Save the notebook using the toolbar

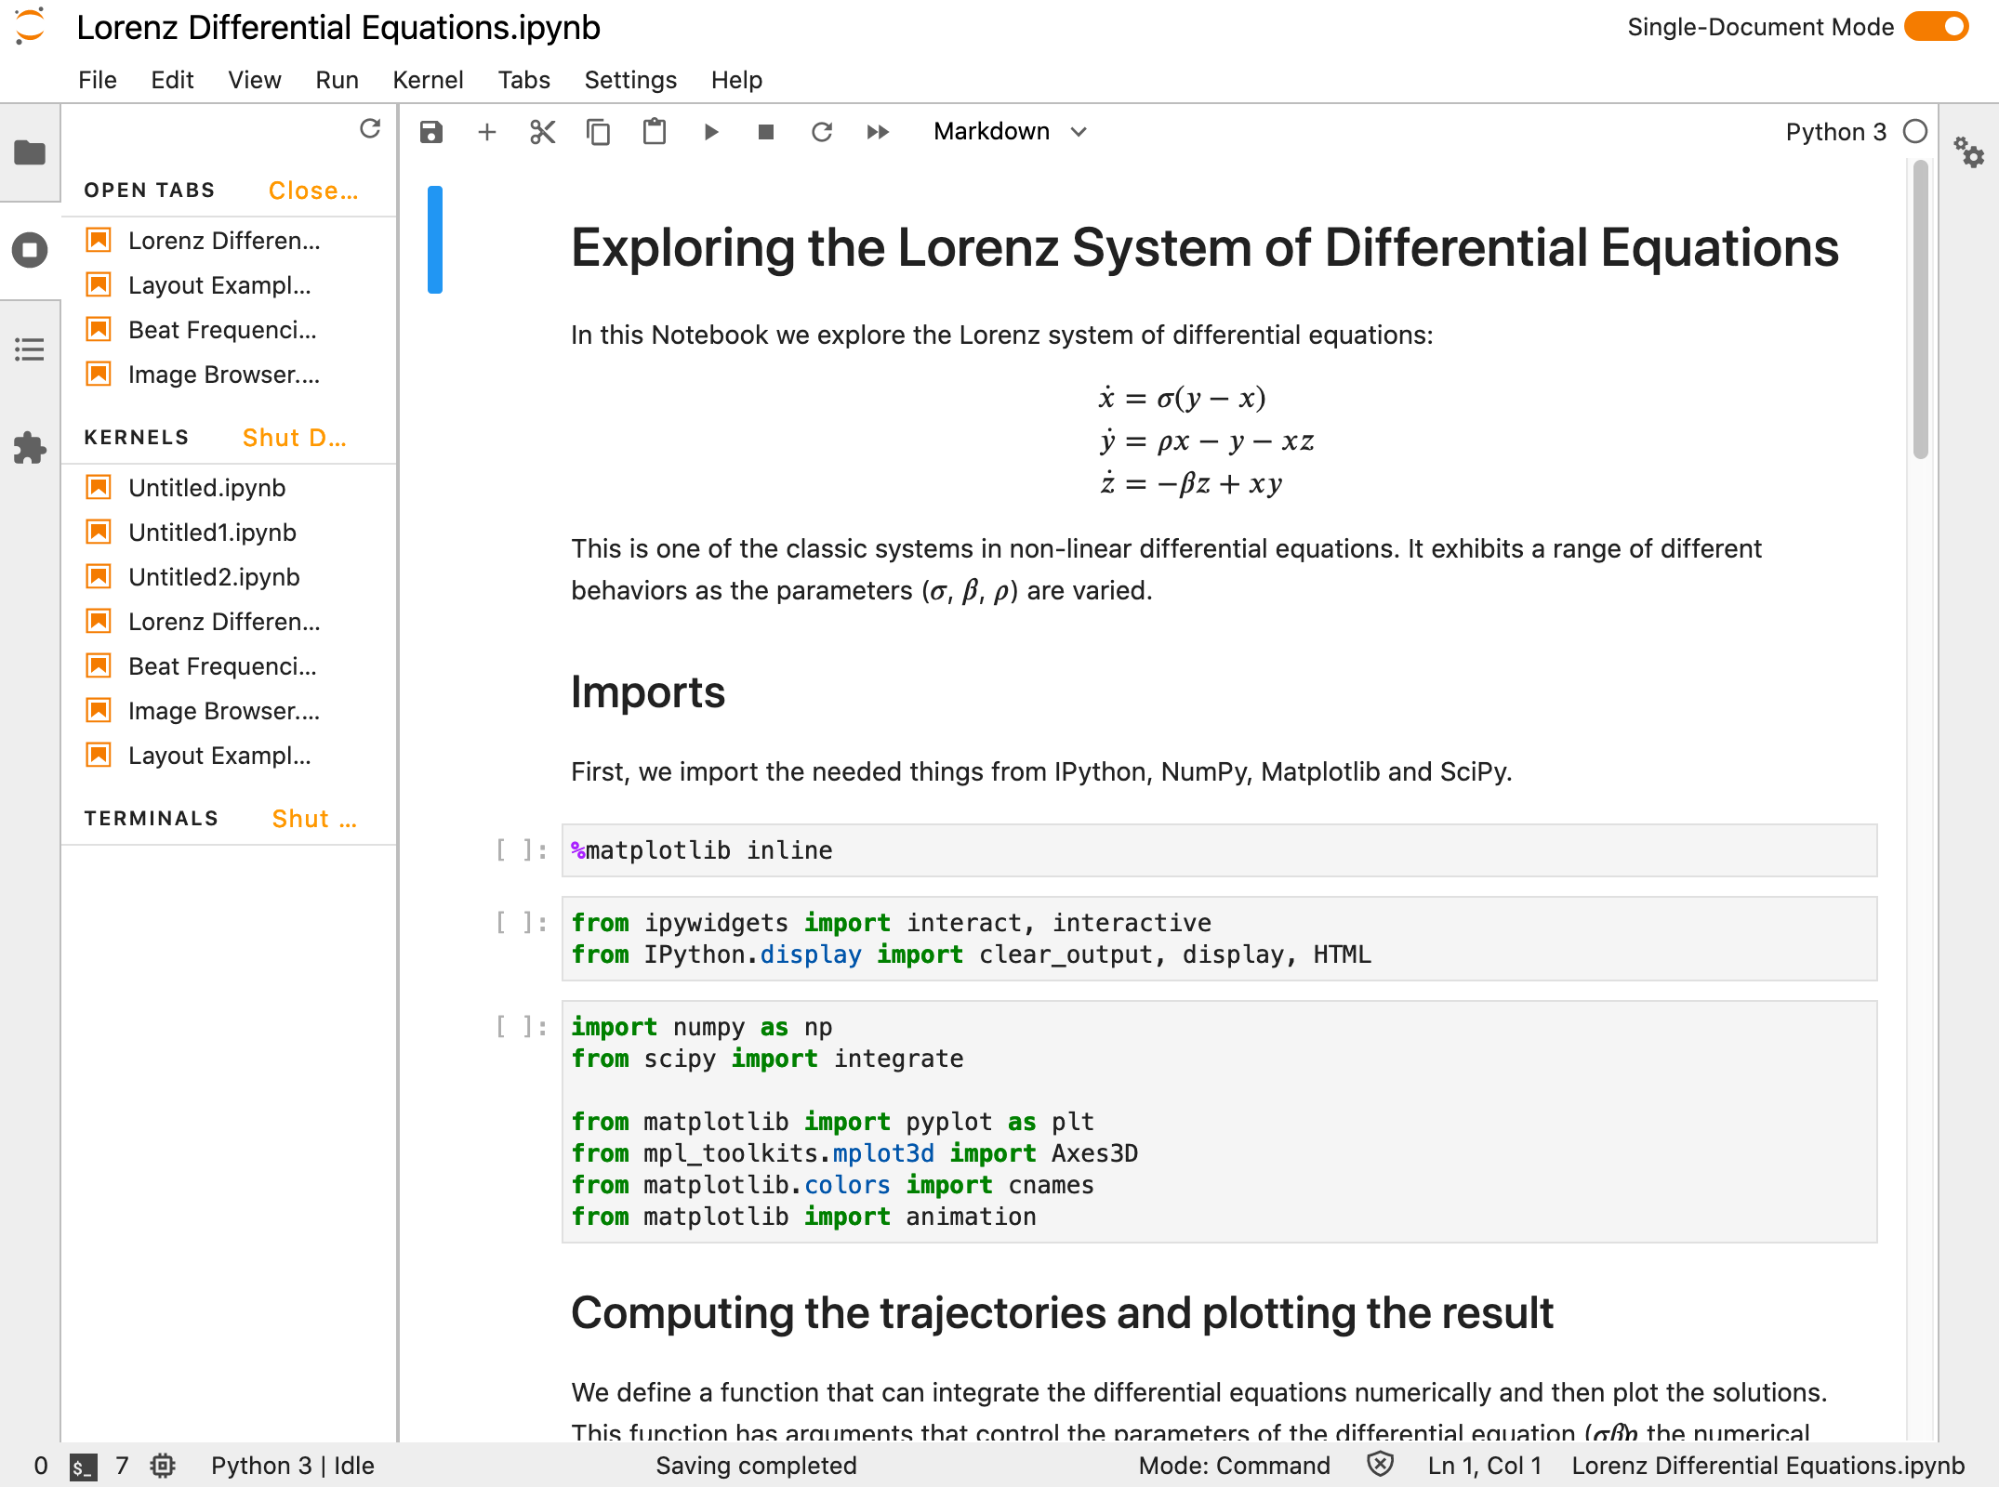430,131
